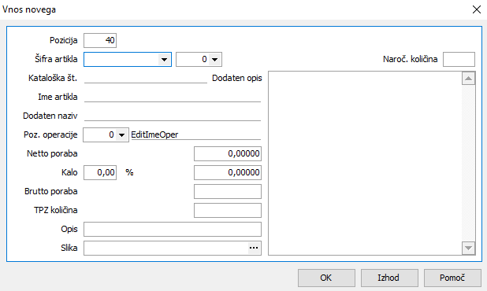
Task: Click the Ime artikla field
Action: click(x=173, y=97)
